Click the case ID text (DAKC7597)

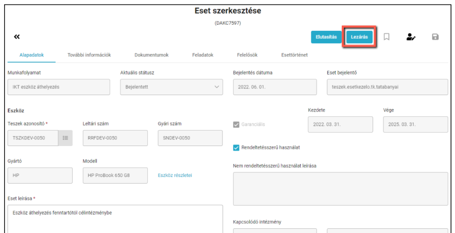[228, 23]
